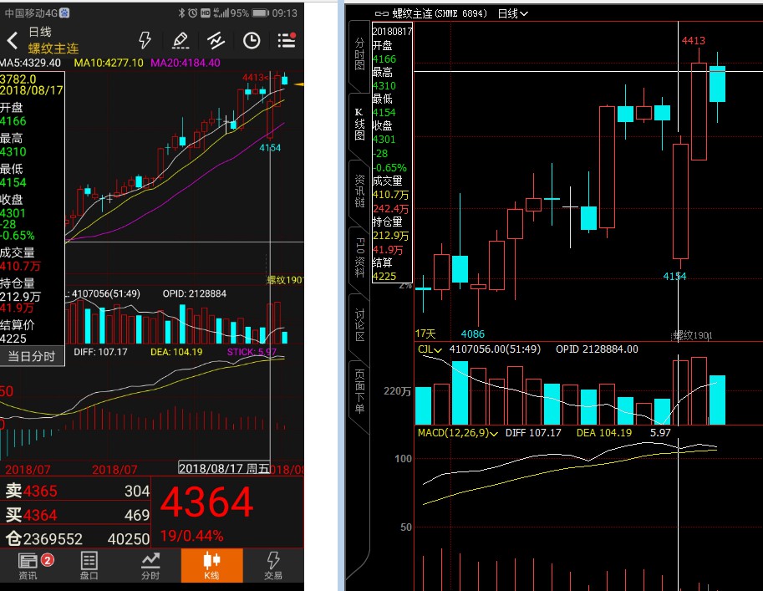Switch to 分时图 vertical side tab
Image resolution: width=763 pixels, height=591 pixels.
[x=359, y=53]
